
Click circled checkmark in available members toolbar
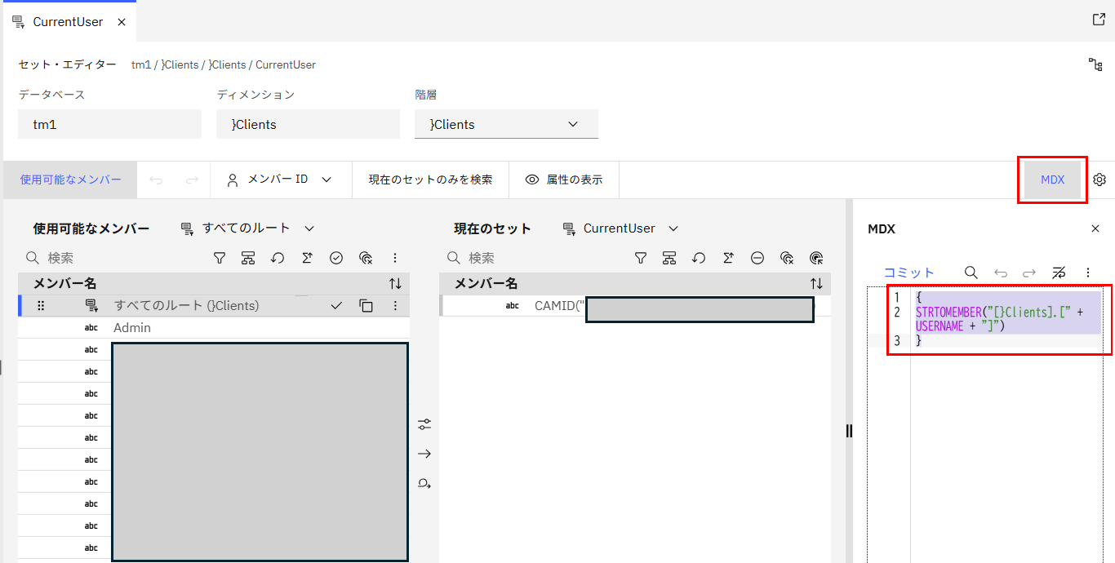(336, 258)
